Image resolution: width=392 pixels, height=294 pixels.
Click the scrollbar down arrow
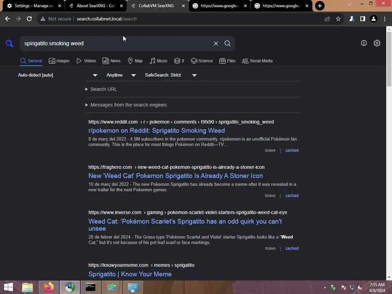(x=389, y=278)
